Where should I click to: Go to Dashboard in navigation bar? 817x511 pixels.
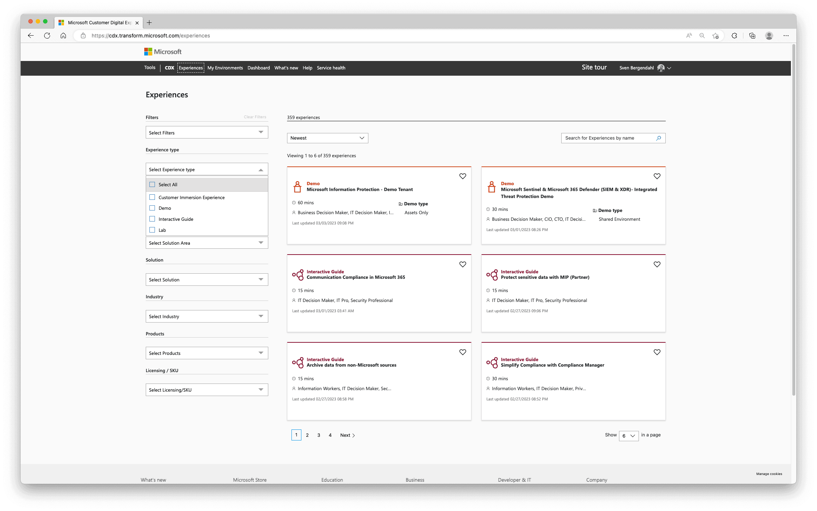click(x=258, y=68)
